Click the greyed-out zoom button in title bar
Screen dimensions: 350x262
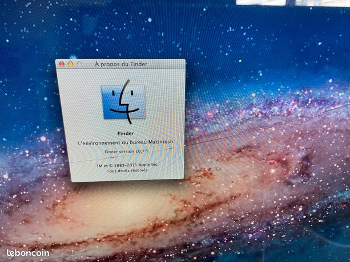pyautogui.click(x=79, y=64)
